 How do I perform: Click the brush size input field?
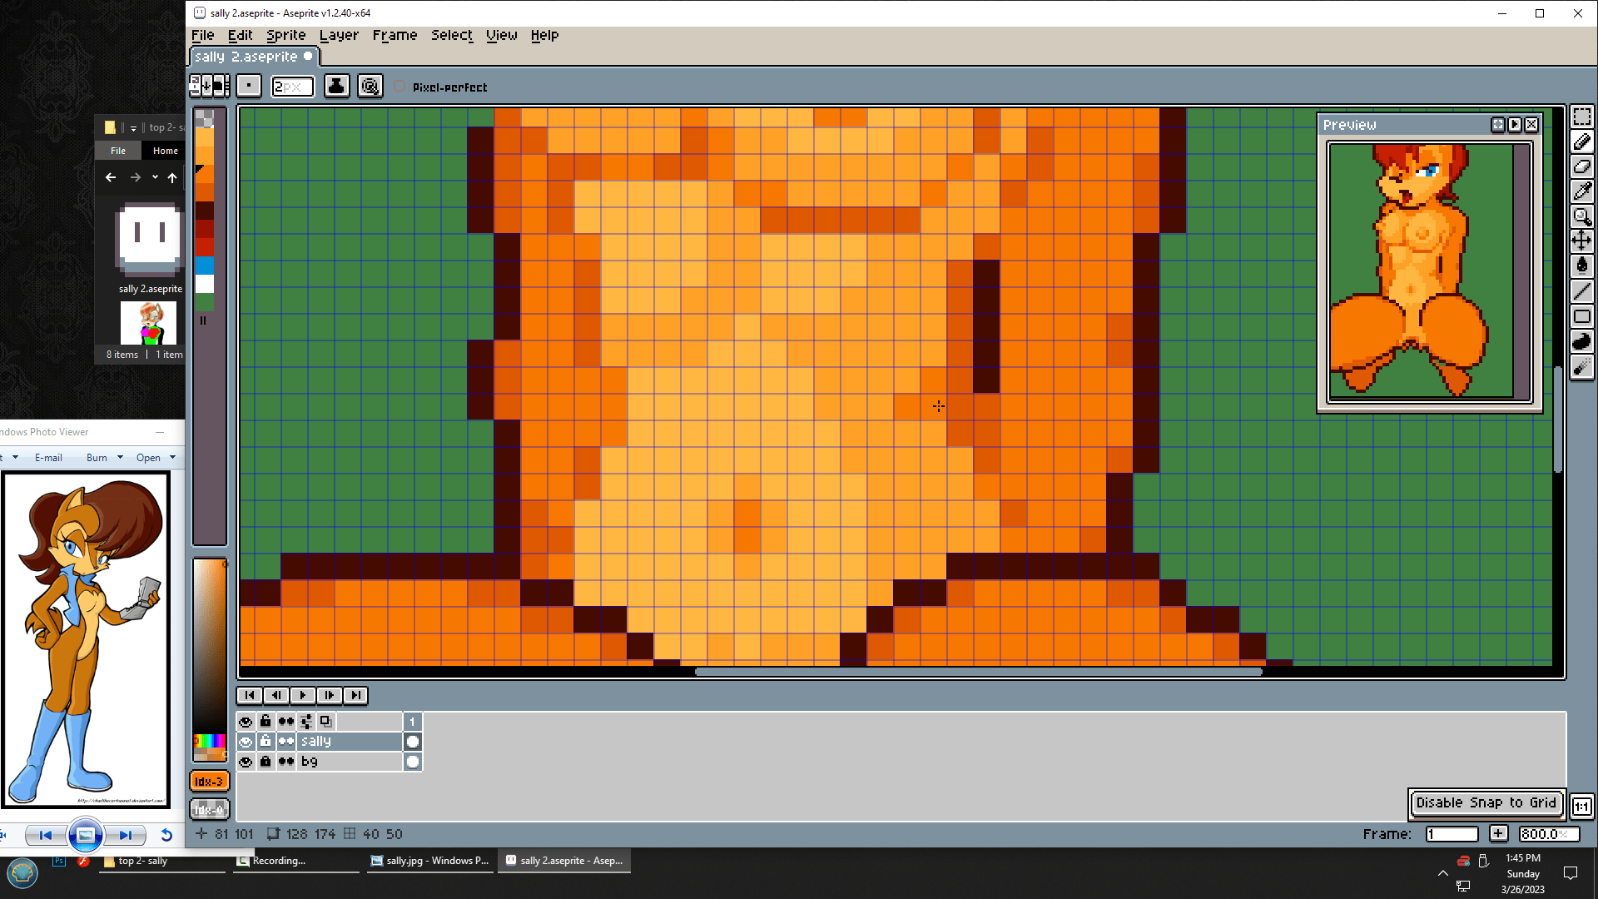click(292, 87)
